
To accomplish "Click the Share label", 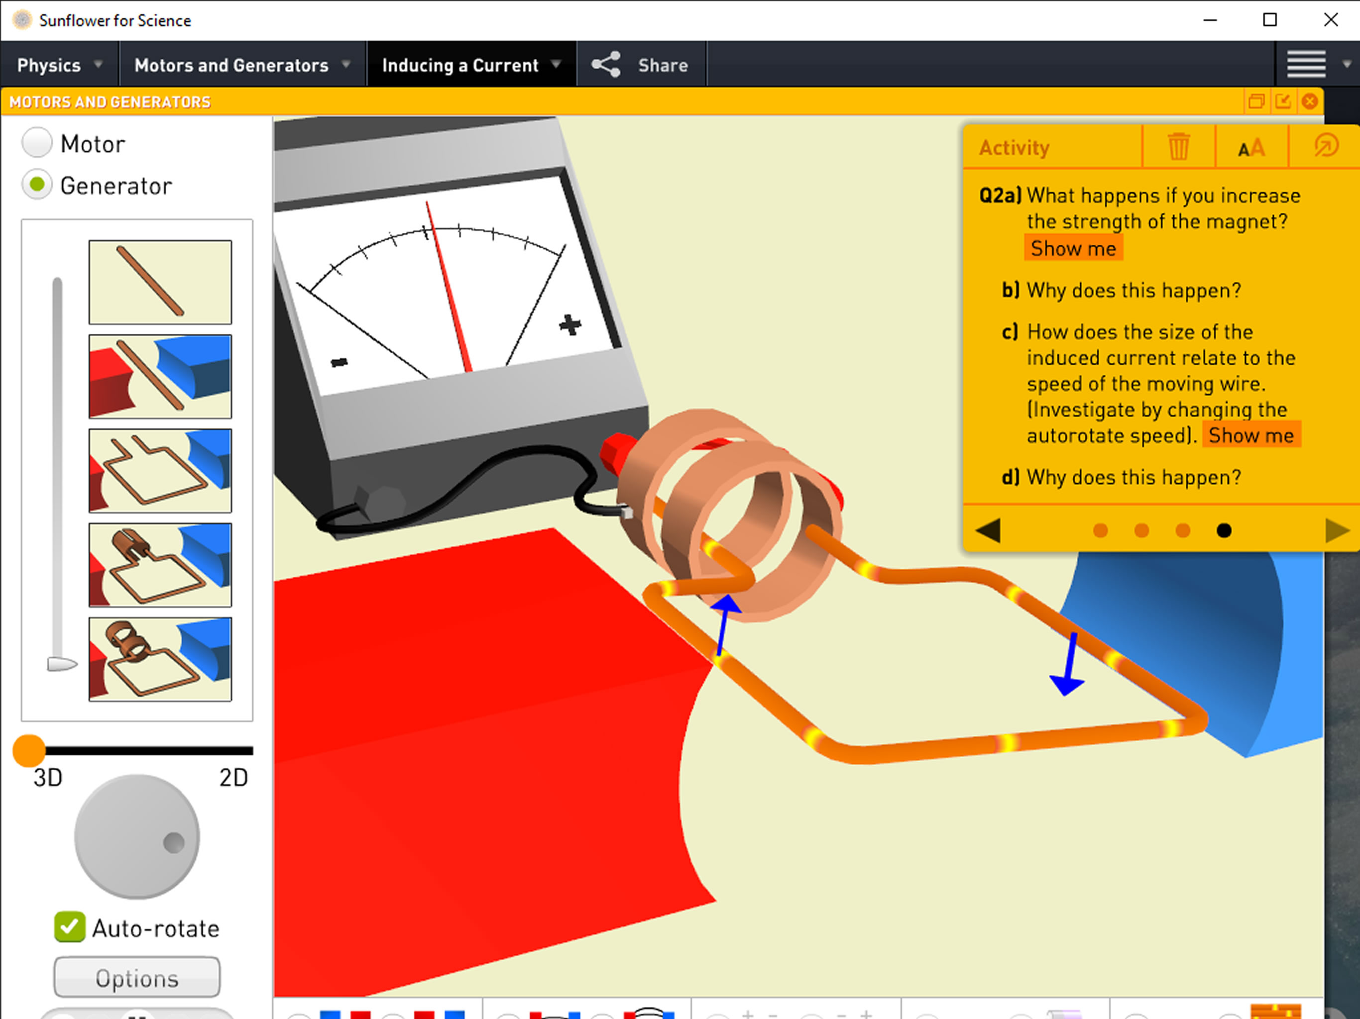I will 663,65.
